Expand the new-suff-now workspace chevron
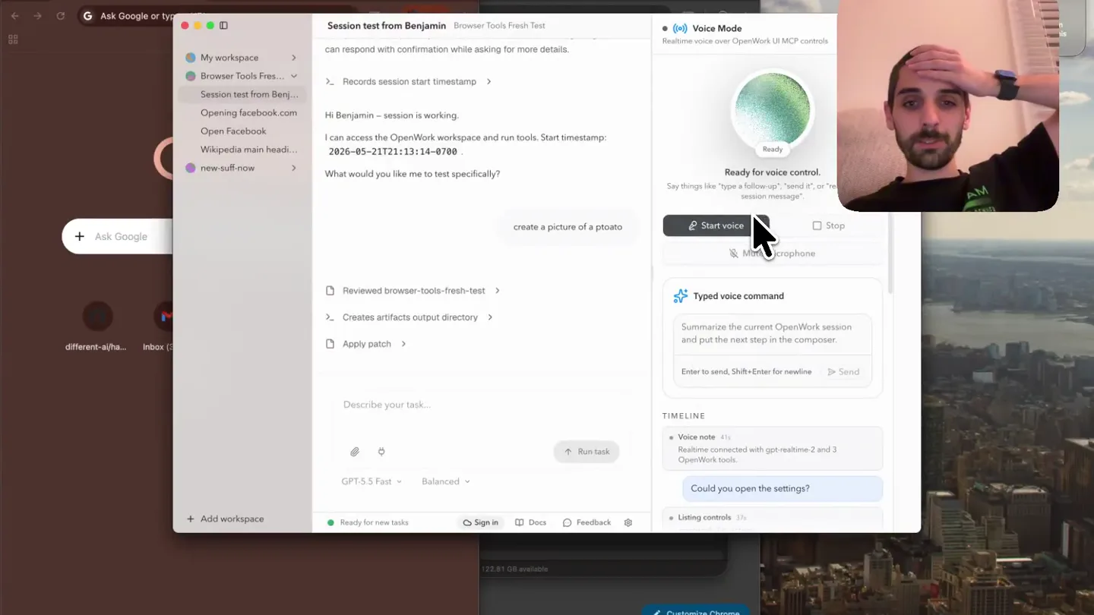This screenshot has width=1094, height=615. [294, 168]
